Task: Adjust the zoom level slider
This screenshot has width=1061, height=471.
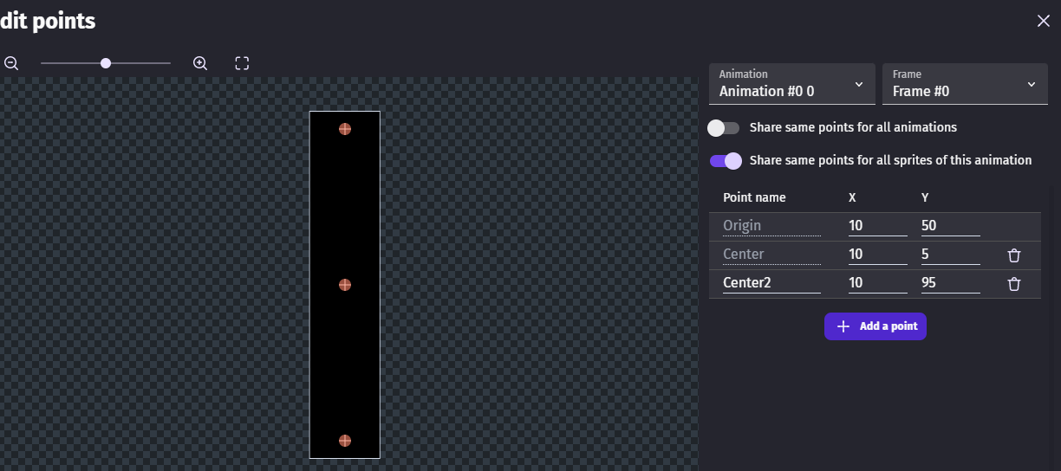Action: 106,63
